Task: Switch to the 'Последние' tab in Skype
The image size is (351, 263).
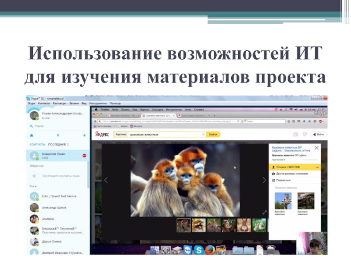Action: click(x=57, y=144)
